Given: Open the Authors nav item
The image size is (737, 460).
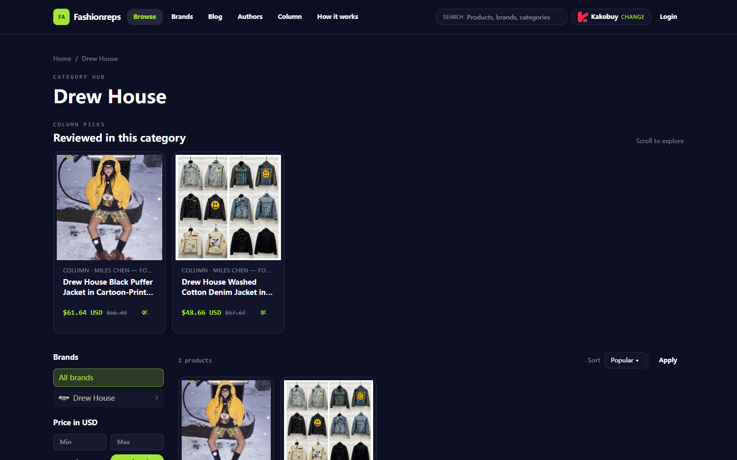Looking at the screenshot, I should point(250,17).
